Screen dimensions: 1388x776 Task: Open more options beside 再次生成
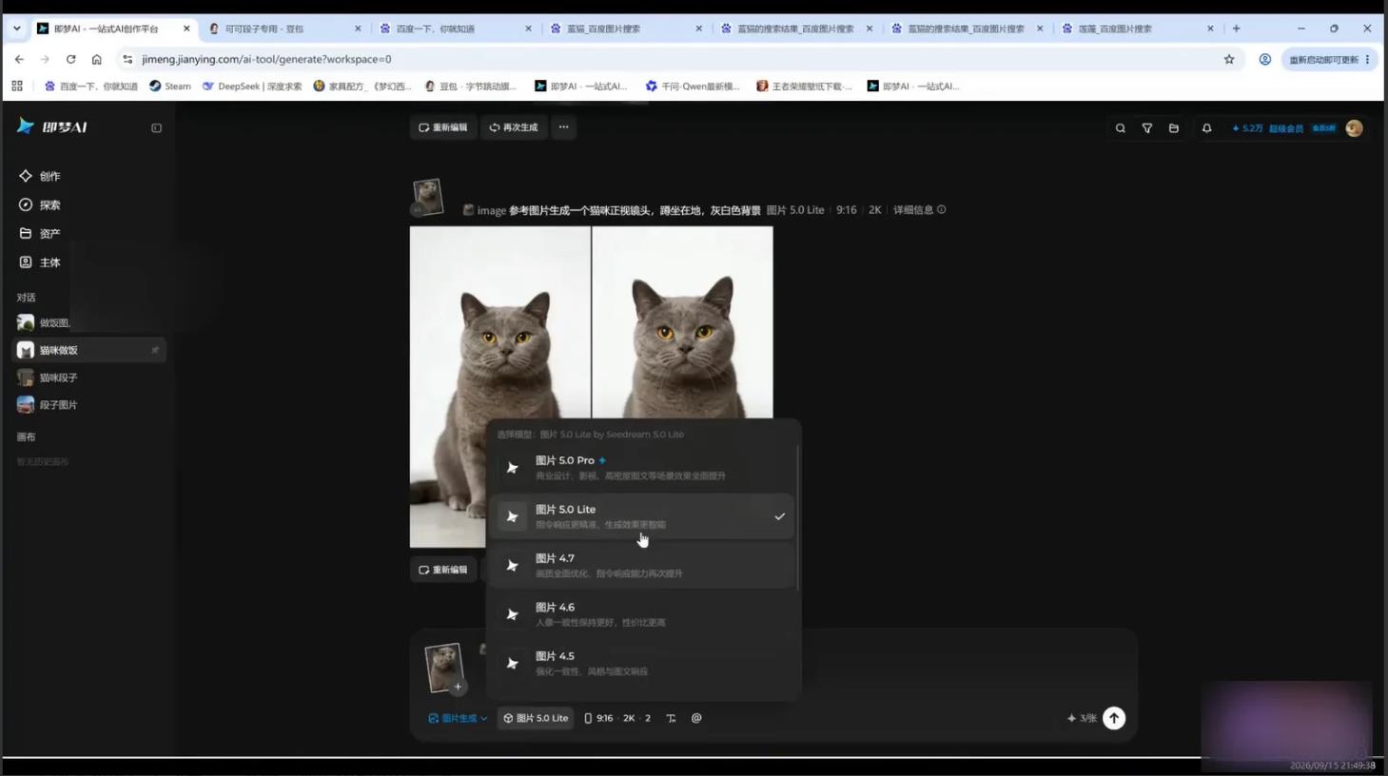click(563, 127)
